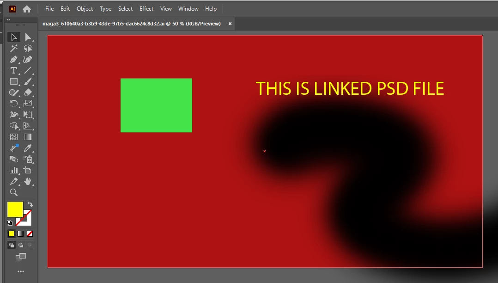Image resolution: width=498 pixels, height=283 pixels.
Task: Select the Scale tool
Action: click(28, 104)
